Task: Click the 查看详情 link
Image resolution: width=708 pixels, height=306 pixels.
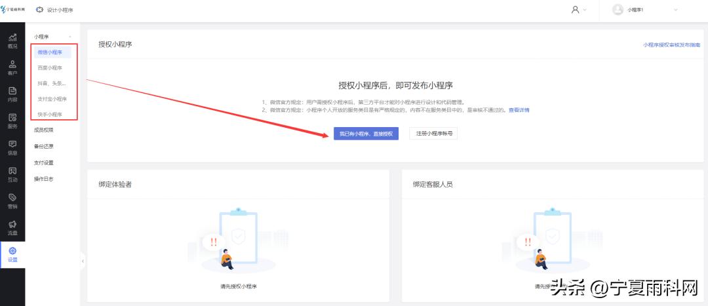Action: (x=519, y=109)
